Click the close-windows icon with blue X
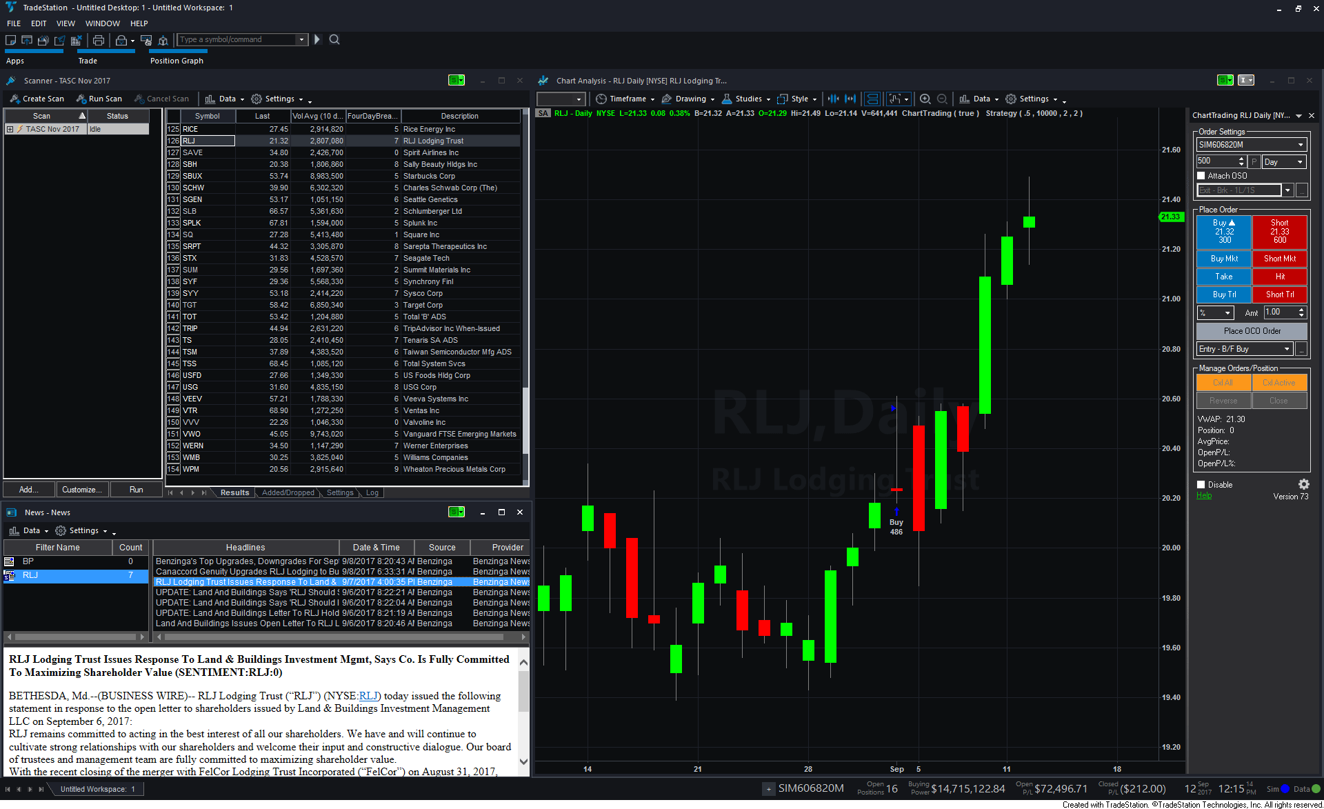The image size is (1324, 809). pyautogui.click(x=76, y=40)
